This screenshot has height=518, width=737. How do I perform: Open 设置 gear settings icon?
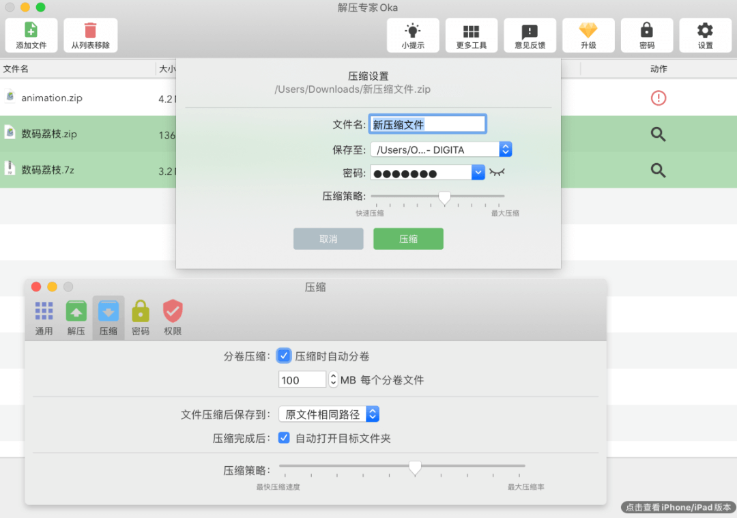point(705,31)
